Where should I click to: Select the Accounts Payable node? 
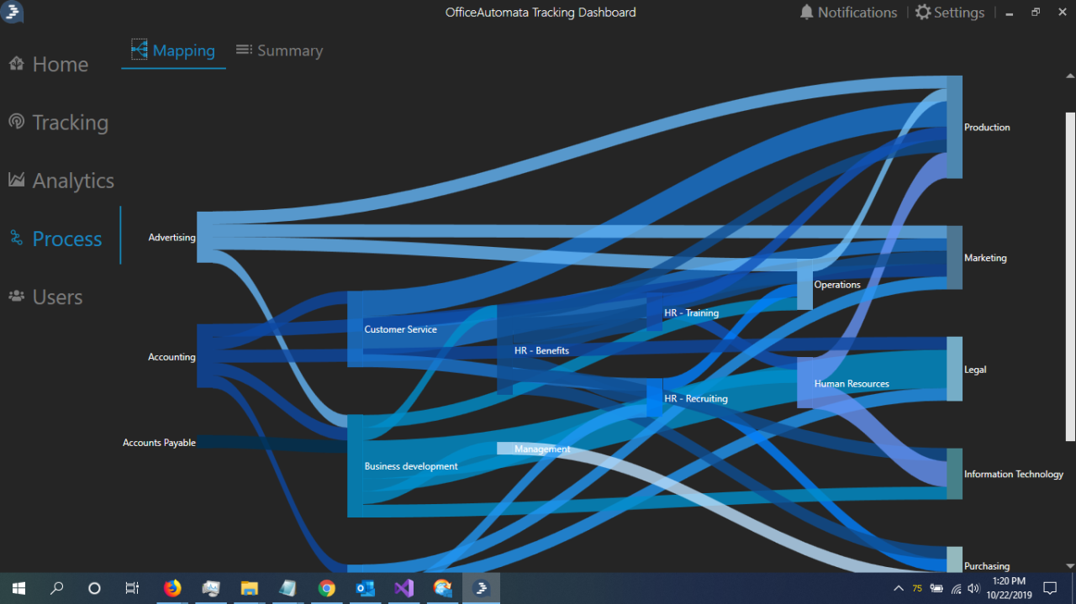[x=159, y=443]
